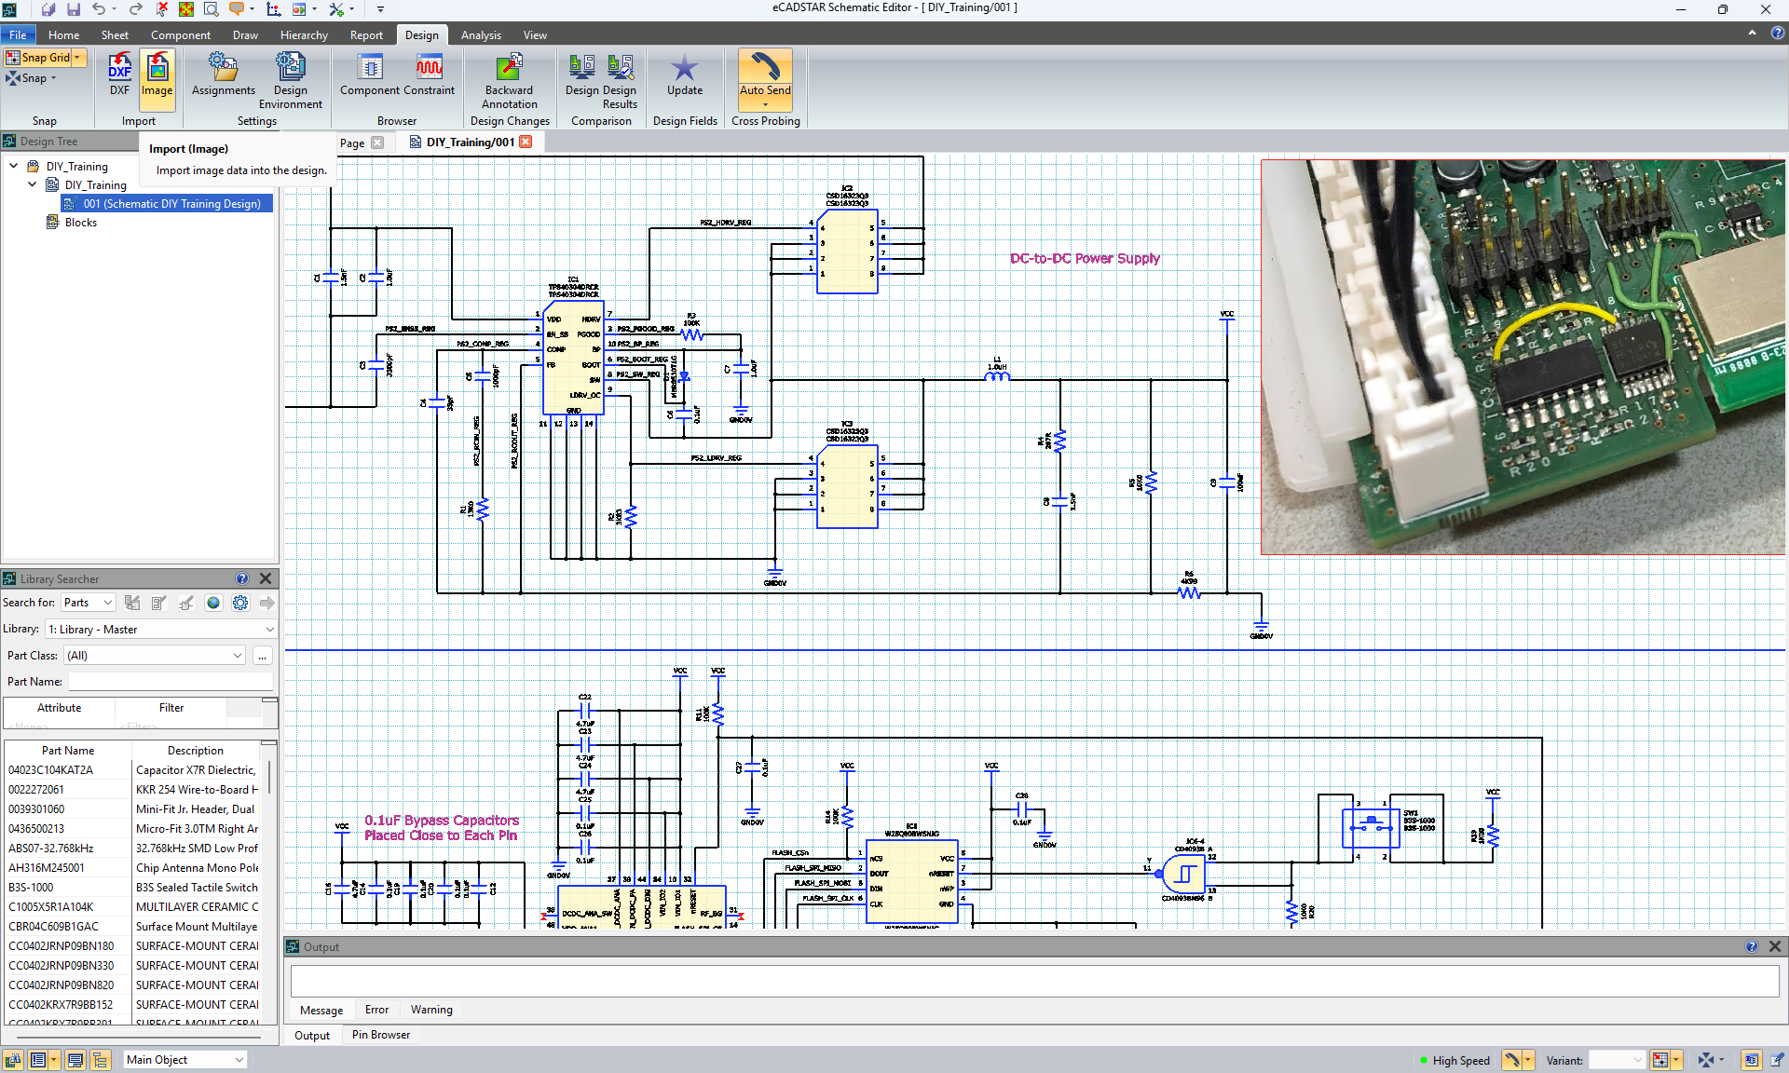The width and height of the screenshot is (1789, 1073).
Task: Click the globe icon in Library Searcher
Action: pos(213,603)
